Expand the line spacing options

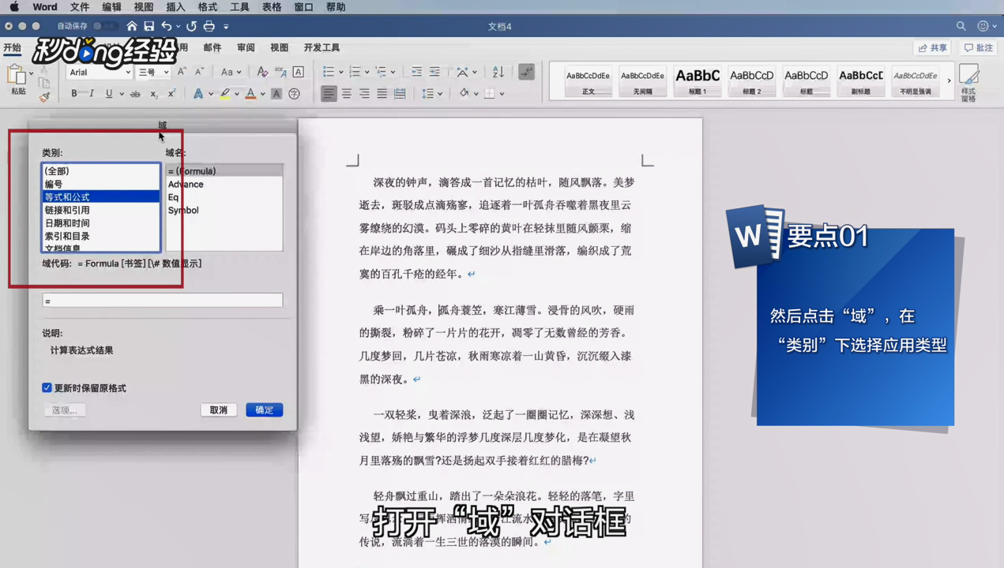(x=440, y=94)
